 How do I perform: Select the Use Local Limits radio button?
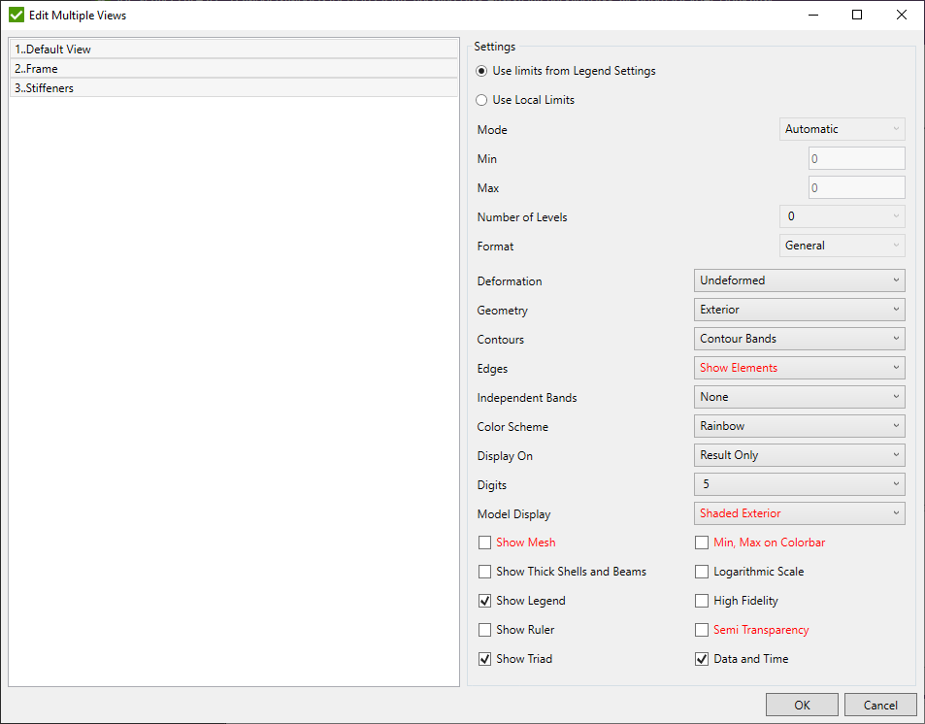click(x=481, y=99)
